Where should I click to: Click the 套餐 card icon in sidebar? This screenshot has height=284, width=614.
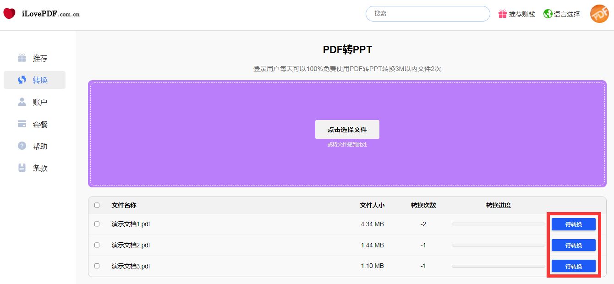coord(22,124)
